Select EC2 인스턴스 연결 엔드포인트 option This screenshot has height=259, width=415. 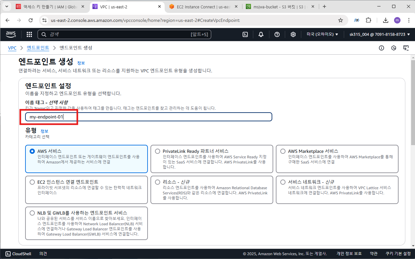tap(32, 182)
